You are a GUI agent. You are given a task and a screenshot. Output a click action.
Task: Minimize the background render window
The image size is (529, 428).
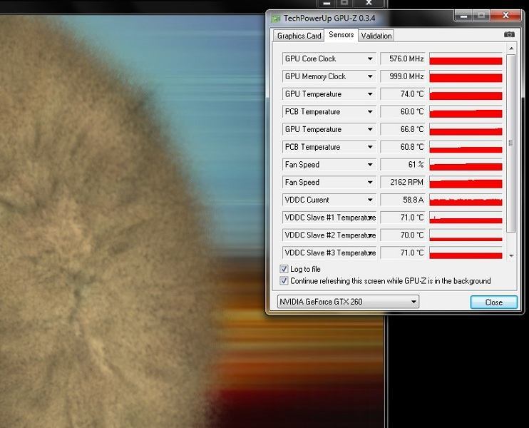click(x=327, y=3)
